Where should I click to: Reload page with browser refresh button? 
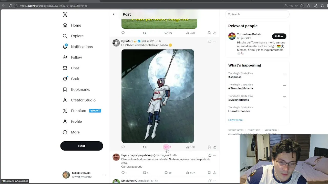10,6
